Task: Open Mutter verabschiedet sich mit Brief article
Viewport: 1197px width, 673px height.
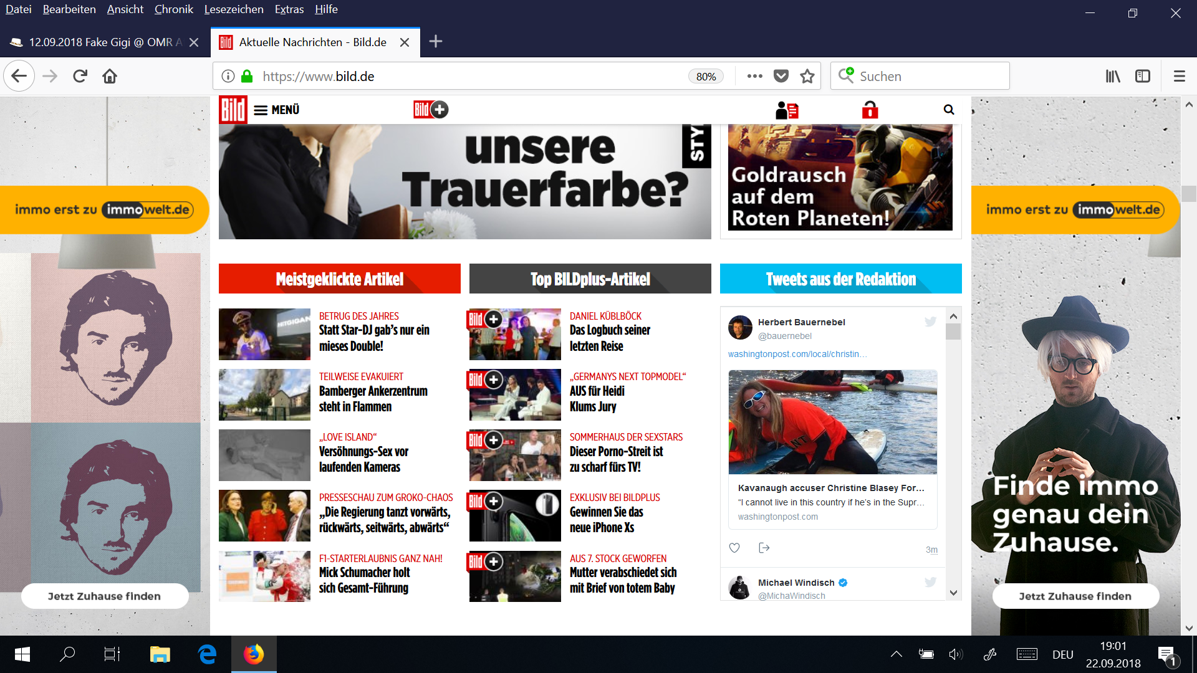Action: tap(623, 580)
